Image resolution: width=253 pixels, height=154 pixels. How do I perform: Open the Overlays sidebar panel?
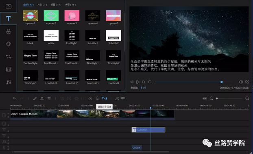[x=9, y=44]
